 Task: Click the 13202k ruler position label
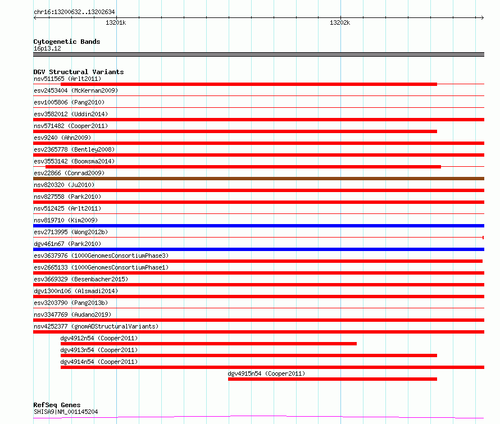340,22
